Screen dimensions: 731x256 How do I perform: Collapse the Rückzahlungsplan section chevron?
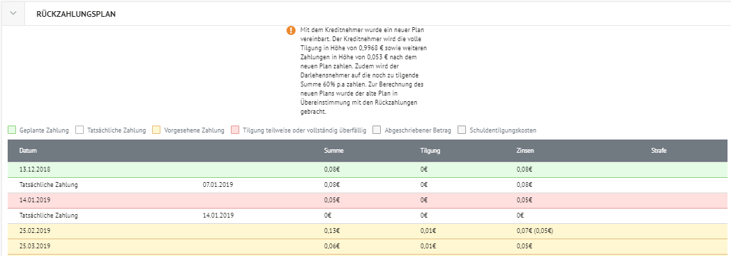[x=13, y=13]
